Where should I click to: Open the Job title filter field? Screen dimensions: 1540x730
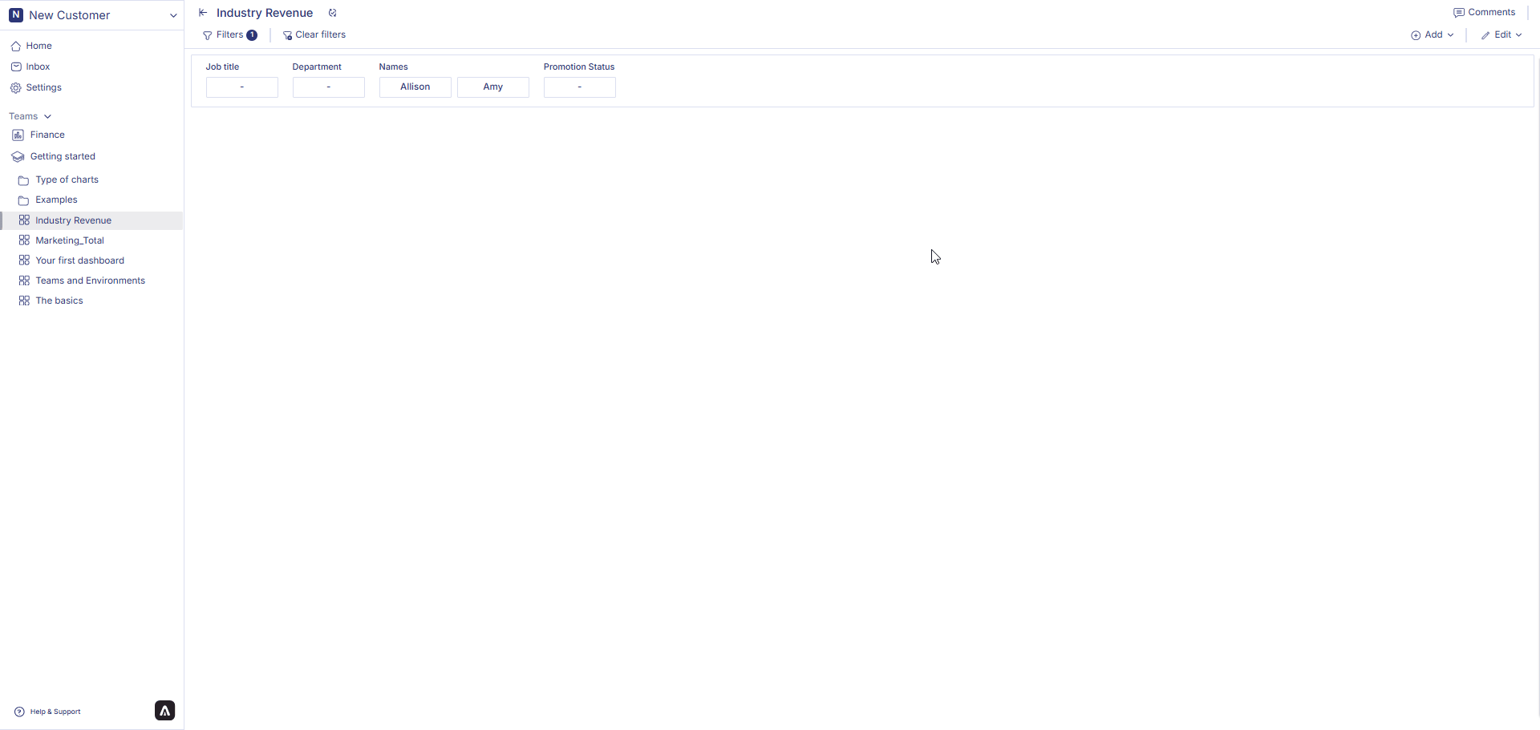point(241,87)
